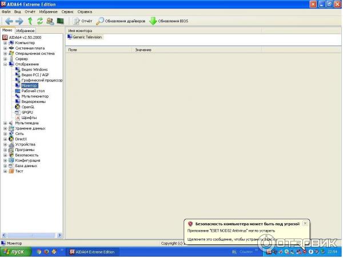Select Мультимонитор tree item
Image resolution: width=343 pixels, height=258 pixels.
pos(35,96)
